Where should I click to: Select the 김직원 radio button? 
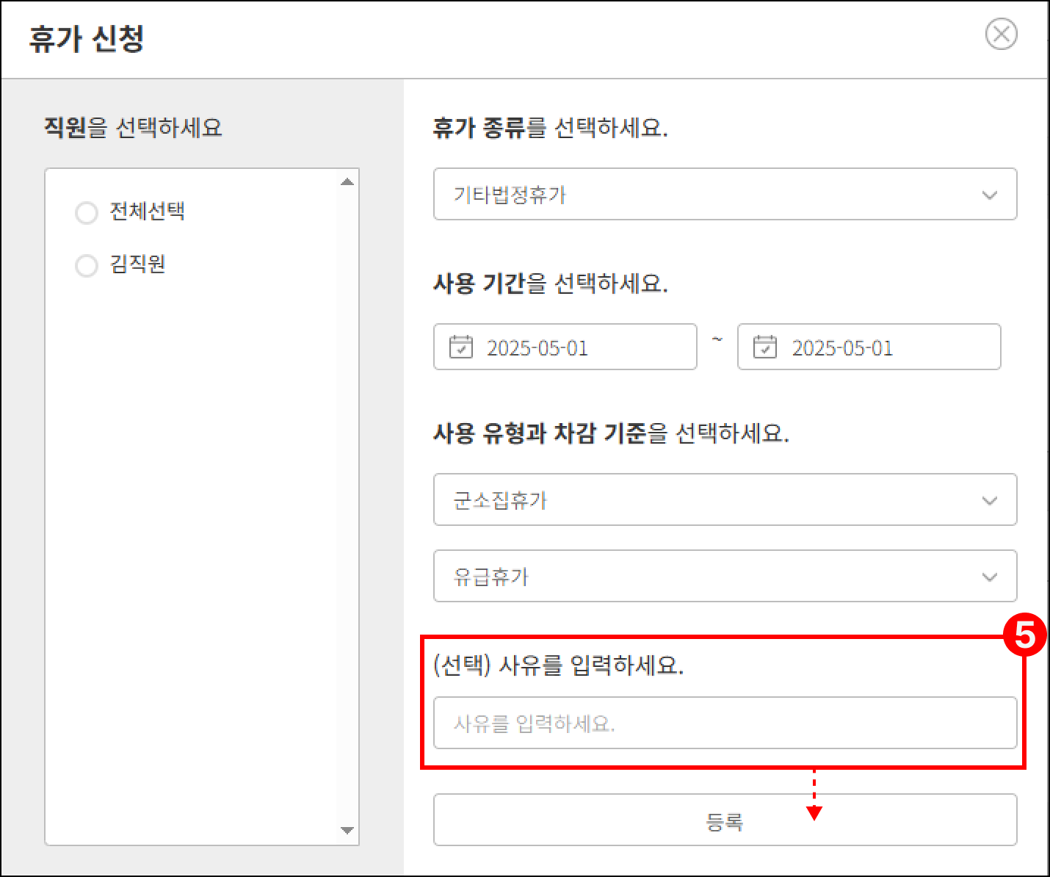(x=87, y=265)
